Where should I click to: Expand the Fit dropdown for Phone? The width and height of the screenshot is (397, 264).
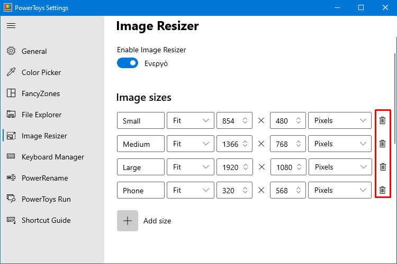point(191,190)
